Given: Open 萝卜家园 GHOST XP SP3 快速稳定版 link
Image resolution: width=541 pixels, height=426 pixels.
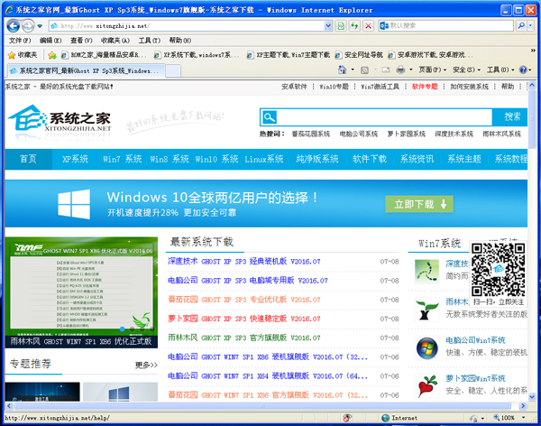Looking at the screenshot, I should (x=244, y=319).
